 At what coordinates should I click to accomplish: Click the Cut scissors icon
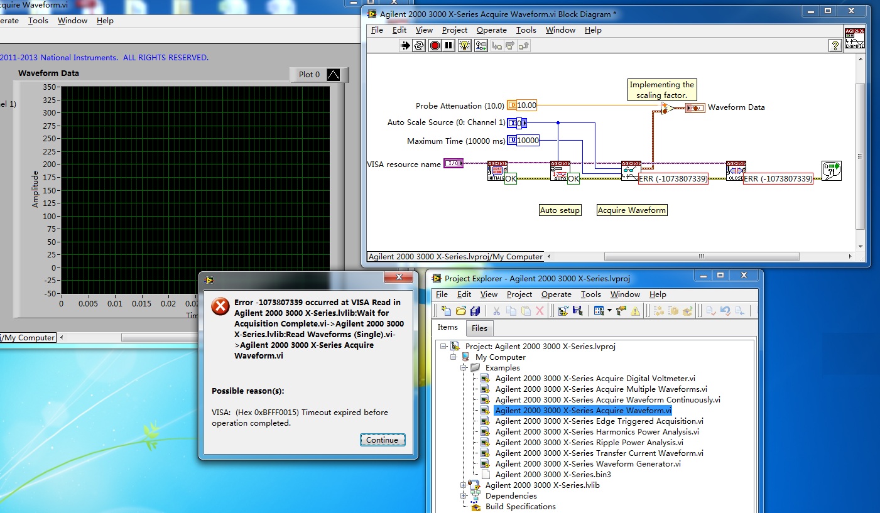coord(496,310)
